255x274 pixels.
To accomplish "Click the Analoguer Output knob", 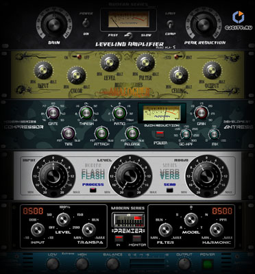I will (x=212, y=71).
